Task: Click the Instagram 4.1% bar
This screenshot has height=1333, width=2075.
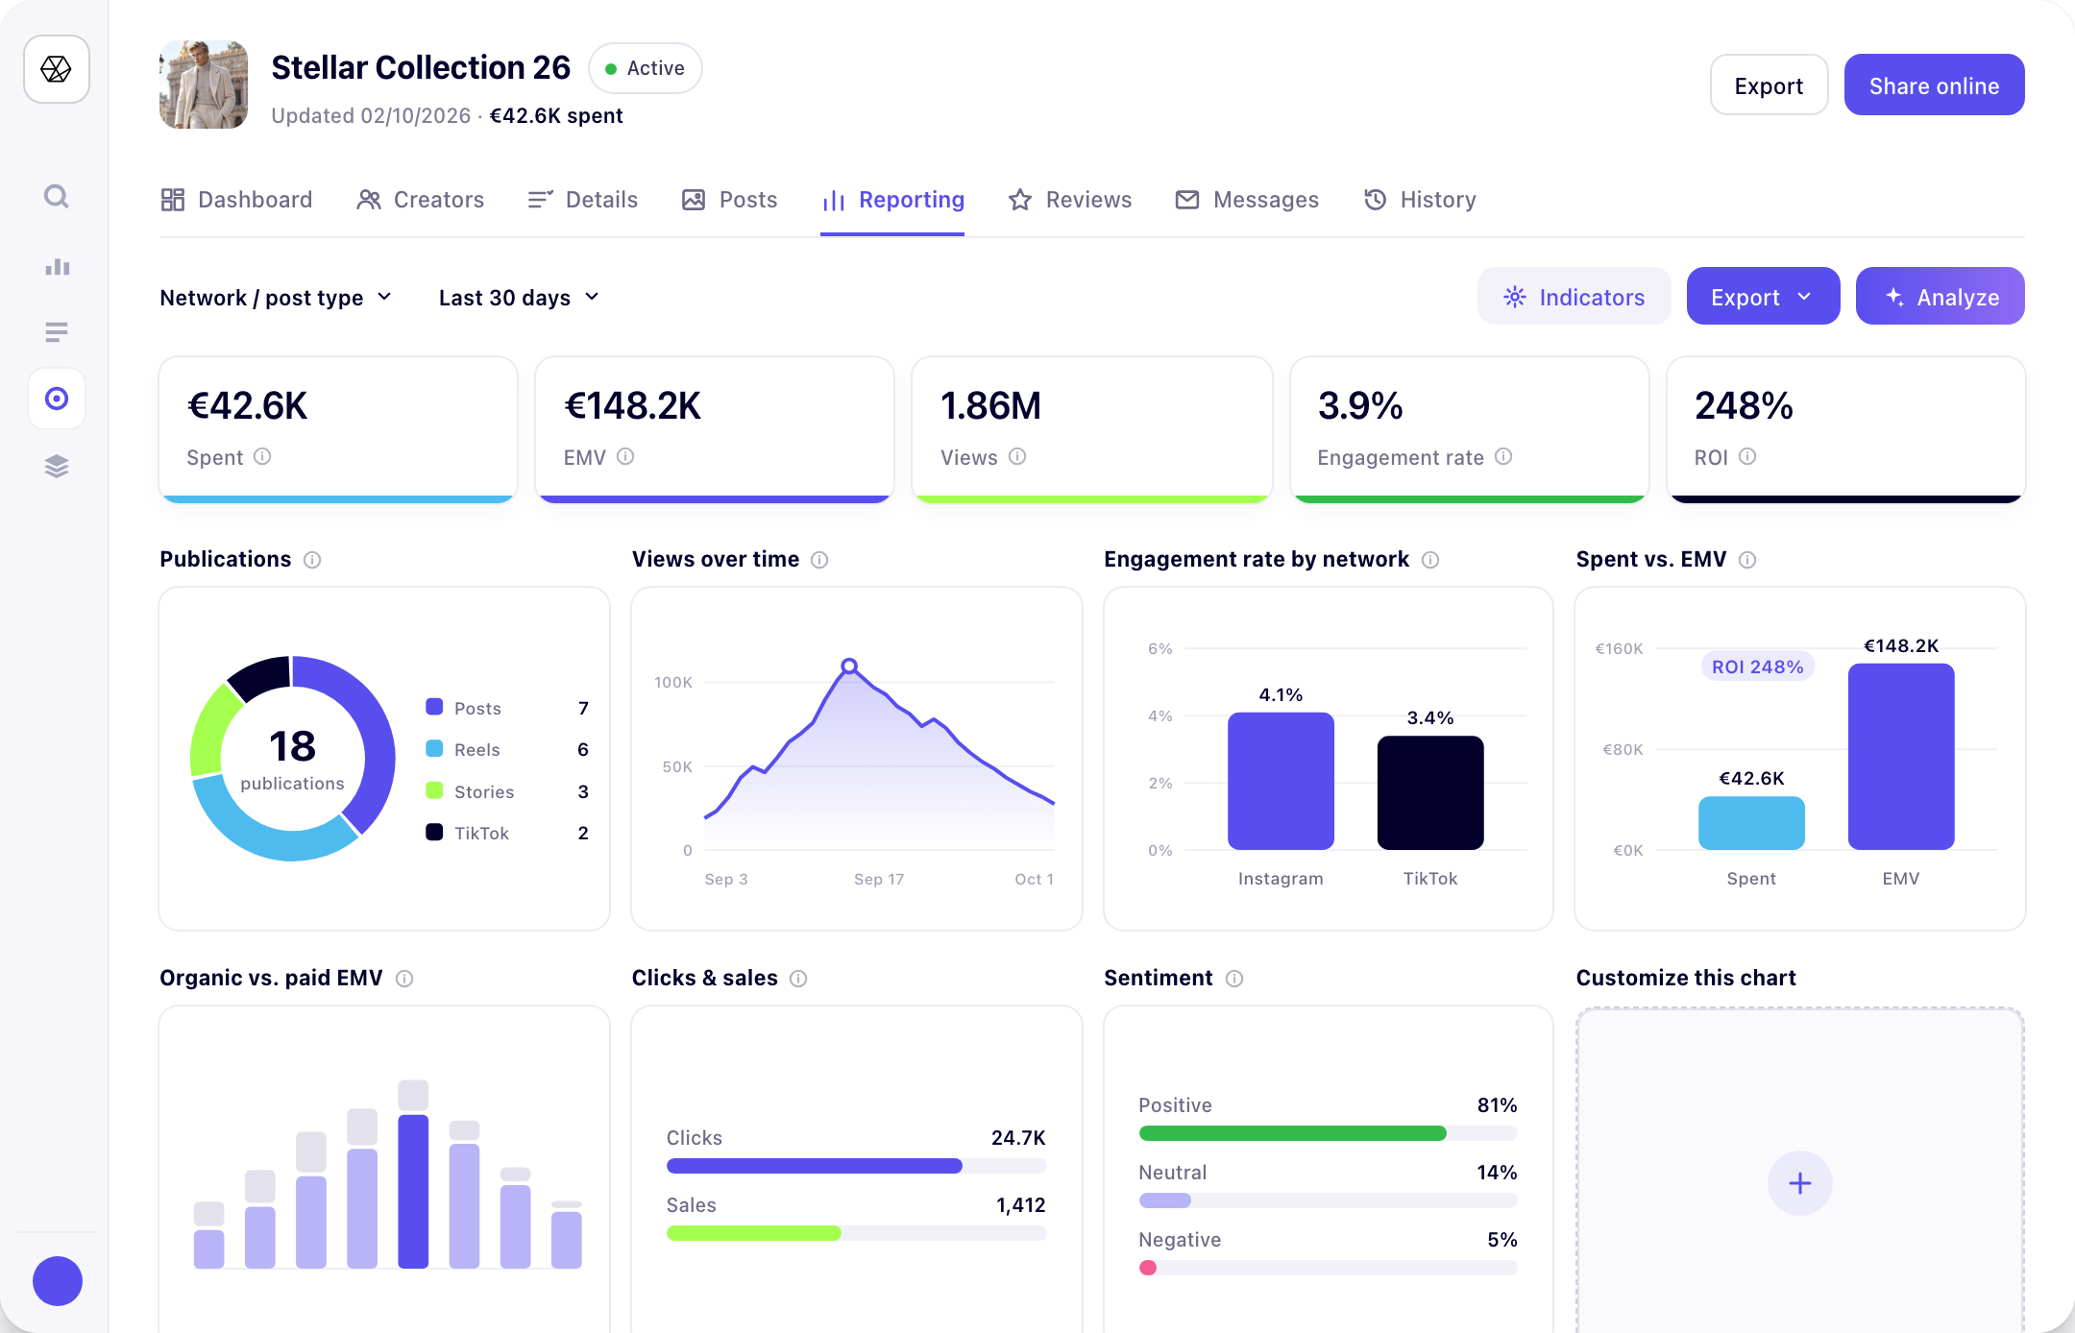Action: coord(1281,781)
